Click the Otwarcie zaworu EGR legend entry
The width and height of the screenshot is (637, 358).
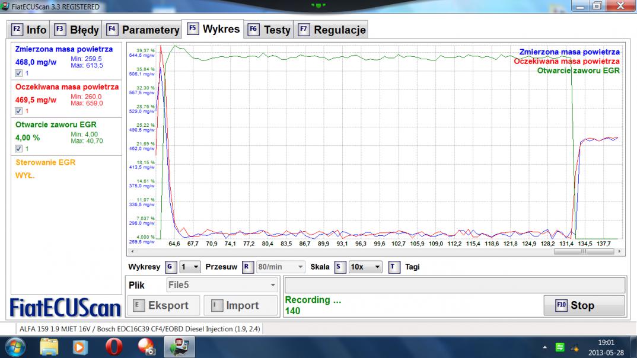[578, 71]
